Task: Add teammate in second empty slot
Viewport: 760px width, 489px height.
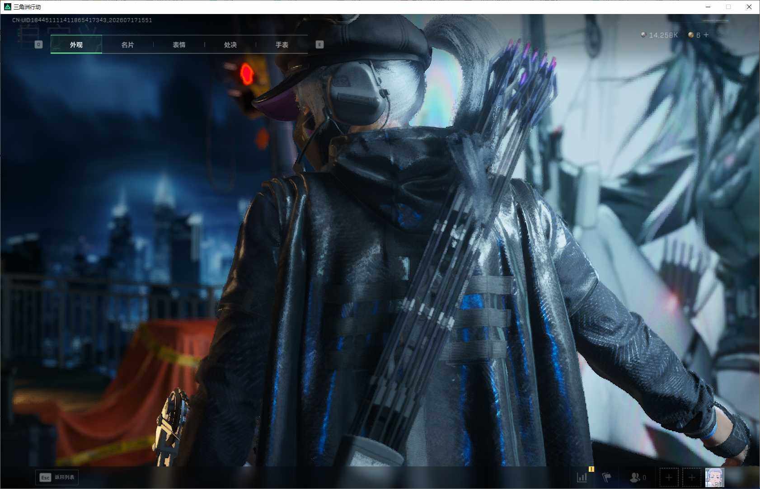Action: tap(691, 477)
